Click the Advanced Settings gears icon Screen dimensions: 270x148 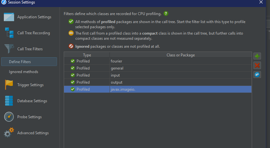click(x=9, y=133)
